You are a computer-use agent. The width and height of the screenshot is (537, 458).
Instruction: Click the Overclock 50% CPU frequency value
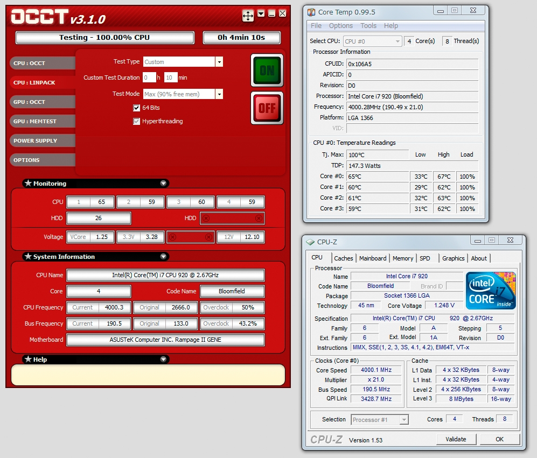[x=232, y=307]
